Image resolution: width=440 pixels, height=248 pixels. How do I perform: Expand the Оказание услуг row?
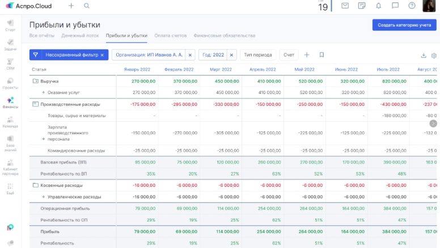pos(43,92)
